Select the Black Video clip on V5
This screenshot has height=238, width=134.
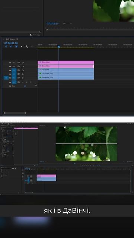[x=66, y=62]
